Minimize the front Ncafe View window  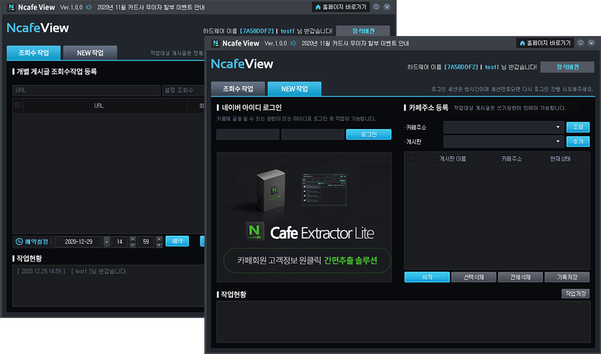pyautogui.click(x=581, y=43)
